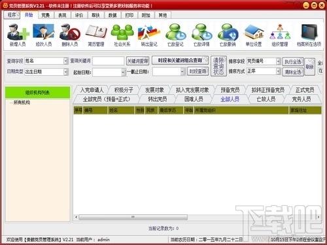Switch to the 表现 ribbon tab

click(62, 15)
